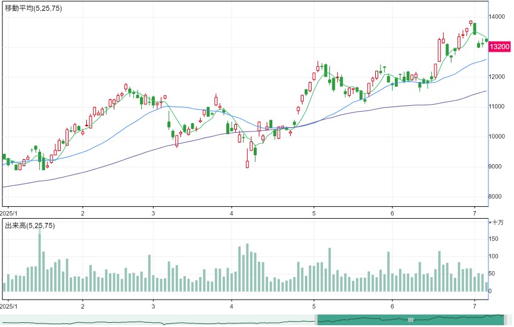Click the 移動平均(5,25,75) chart title
The image size is (514, 327).
tap(33, 8)
